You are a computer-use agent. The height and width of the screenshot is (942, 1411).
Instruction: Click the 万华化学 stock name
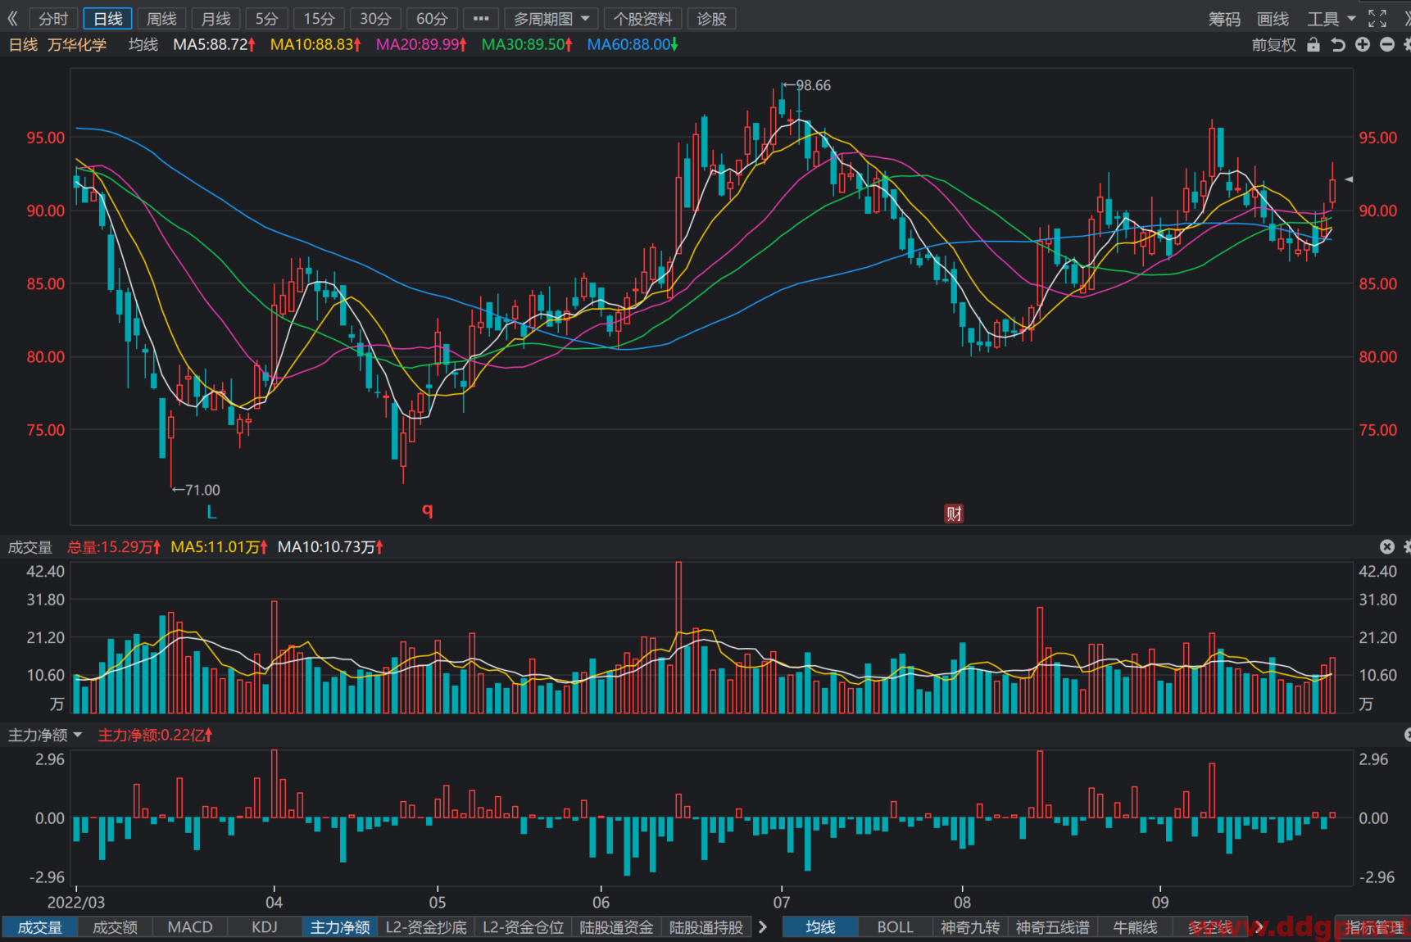pos(77,44)
